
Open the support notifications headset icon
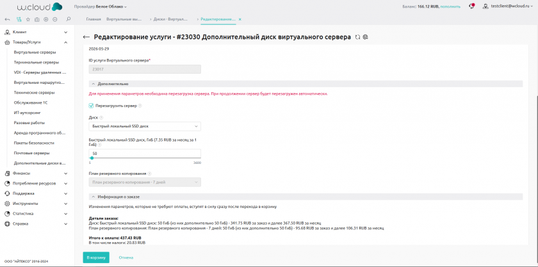471,6
